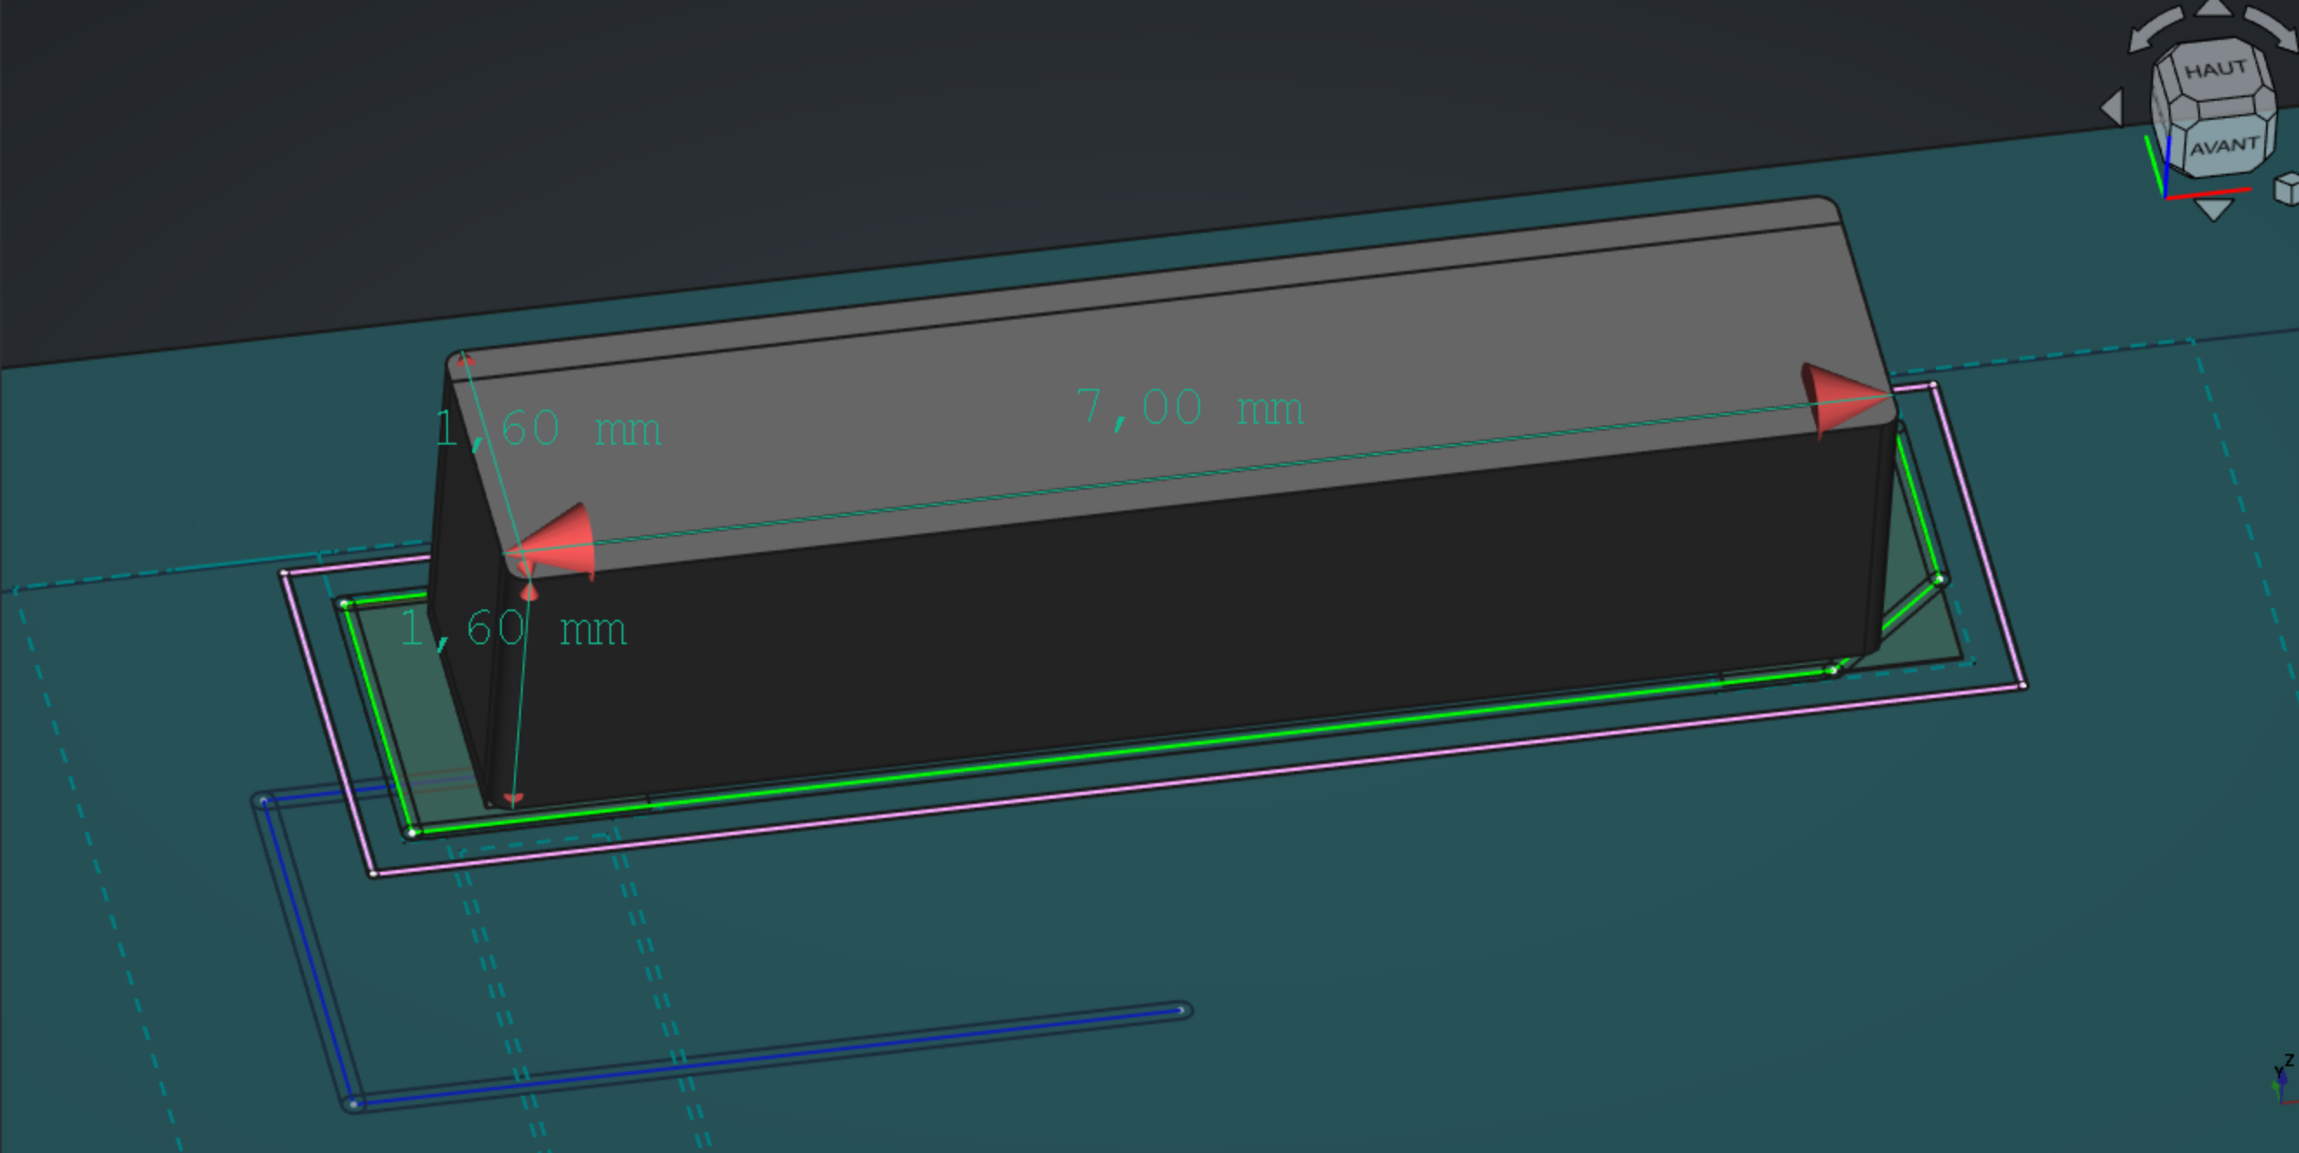Click the left-pointing triangle beside the navigation cube
Viewport: 2299px width, 1153px height.
point(2111,107)
